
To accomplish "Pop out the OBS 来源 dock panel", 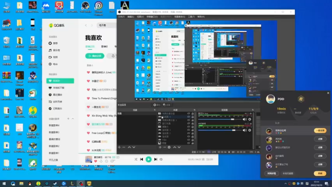I will coord(194,110).
